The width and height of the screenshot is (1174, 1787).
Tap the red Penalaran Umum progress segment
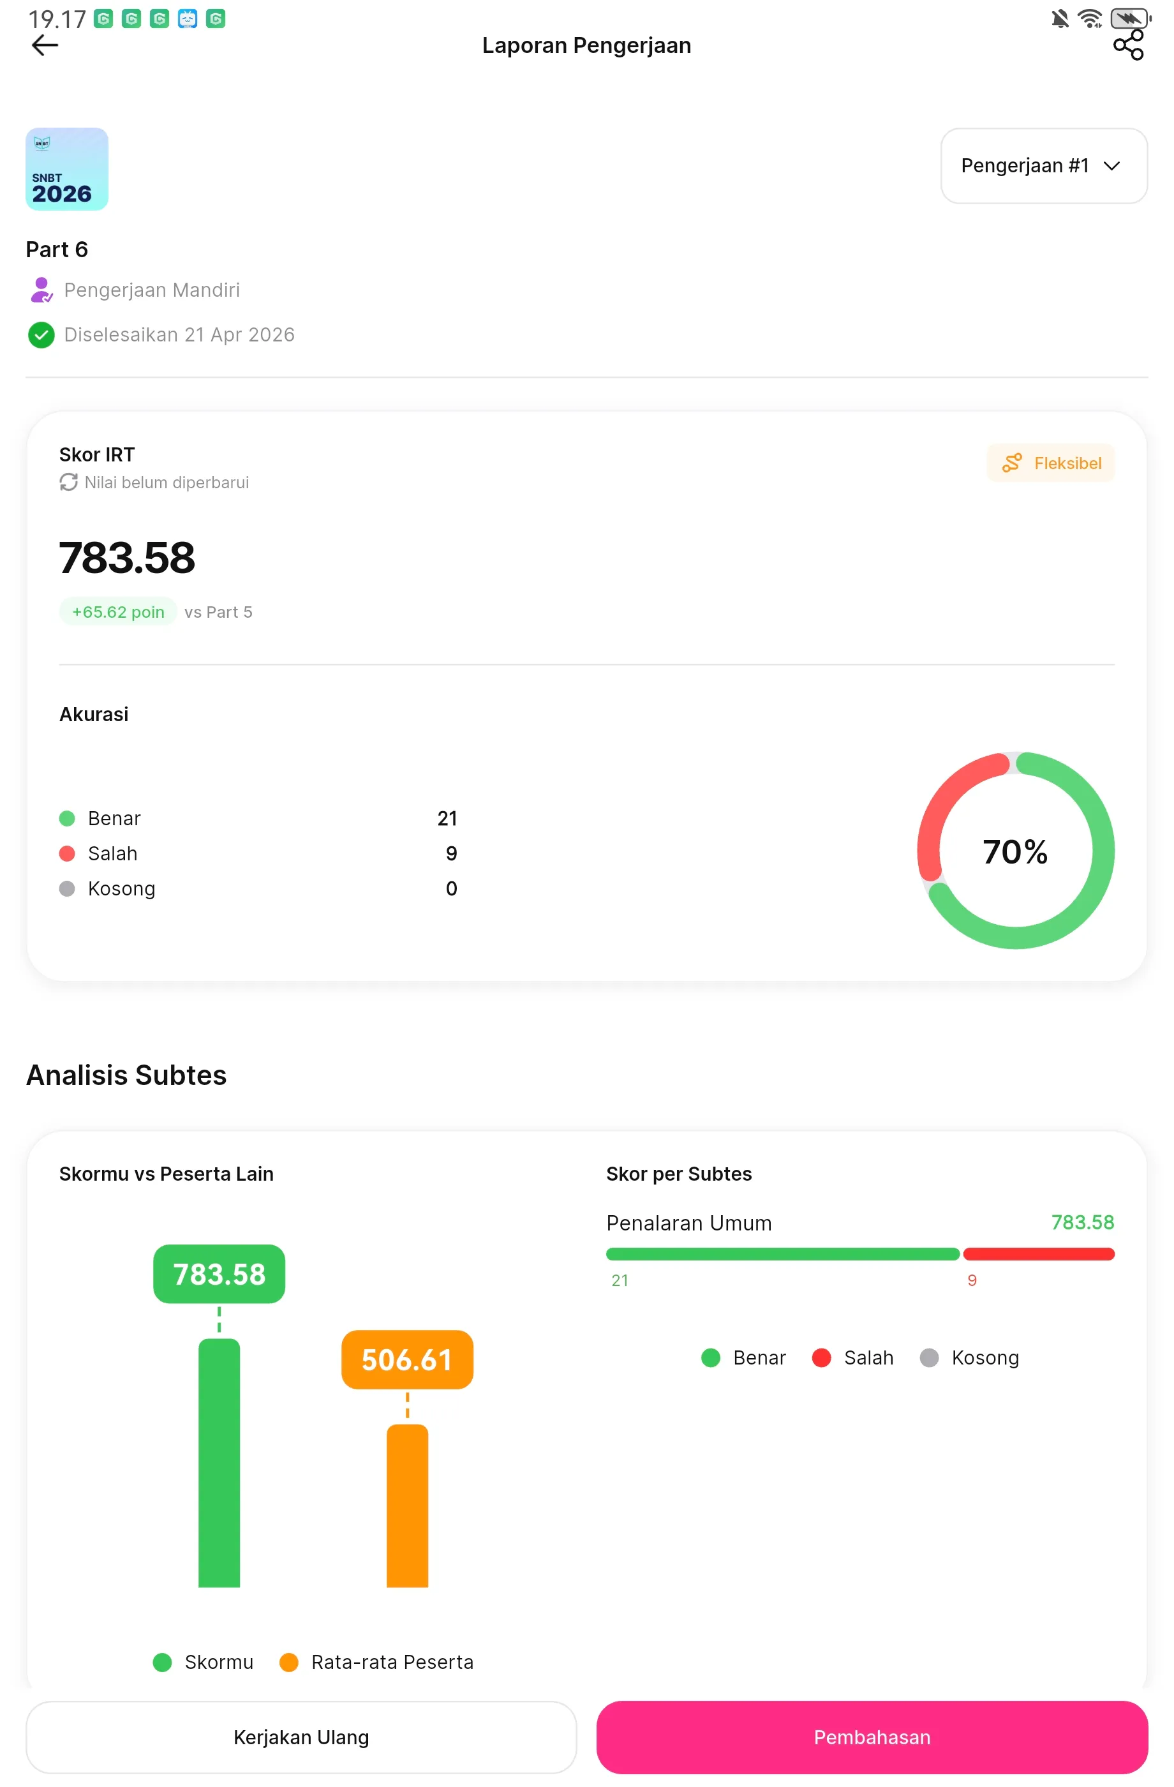click(1039, 1254)
